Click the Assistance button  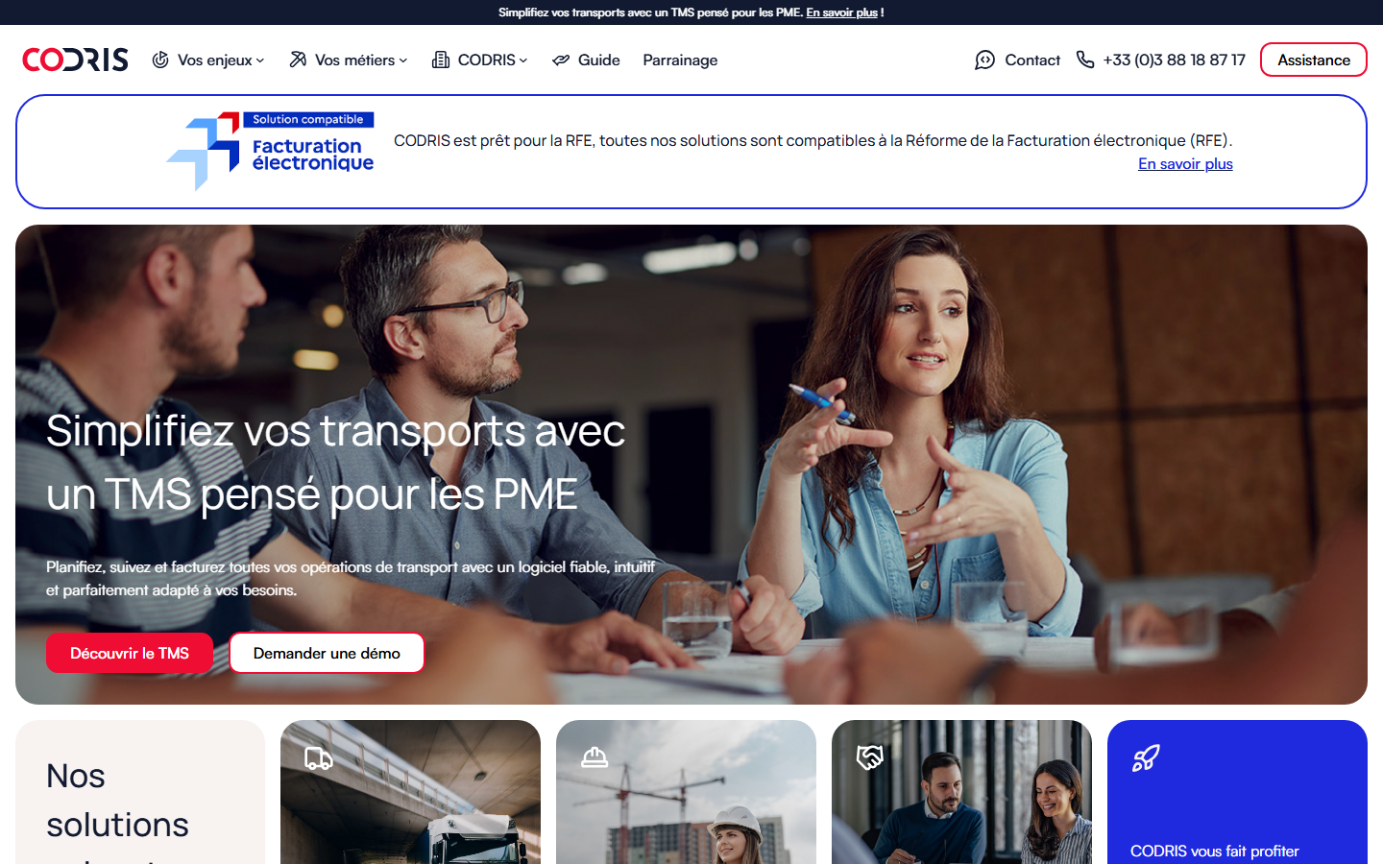(1314, 60)
